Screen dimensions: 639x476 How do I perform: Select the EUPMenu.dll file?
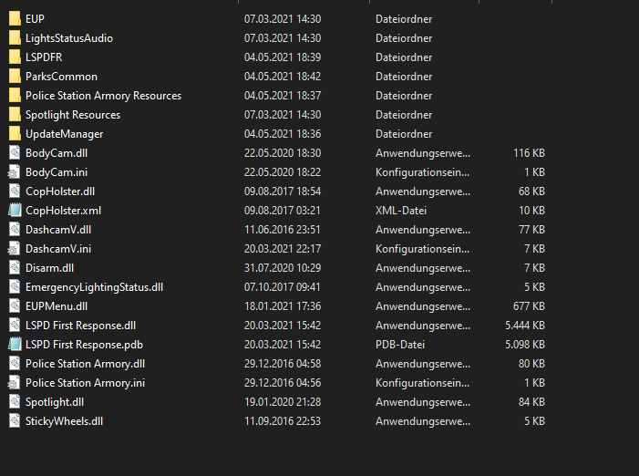[57, 306]
